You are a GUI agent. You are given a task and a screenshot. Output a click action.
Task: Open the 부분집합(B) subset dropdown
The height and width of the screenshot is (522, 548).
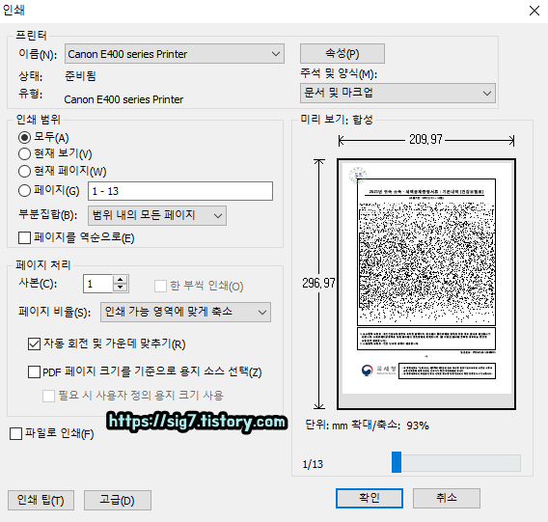(157, 215)
